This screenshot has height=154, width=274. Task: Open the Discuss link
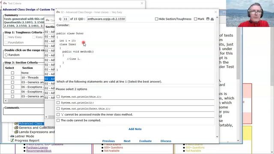(x=166, y=141)
